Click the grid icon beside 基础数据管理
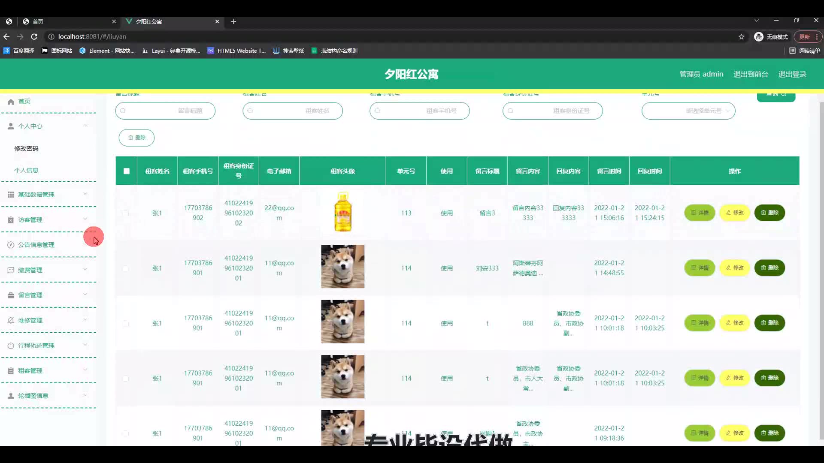This screenshot has width=824, height=463. [x=11, y=195]
